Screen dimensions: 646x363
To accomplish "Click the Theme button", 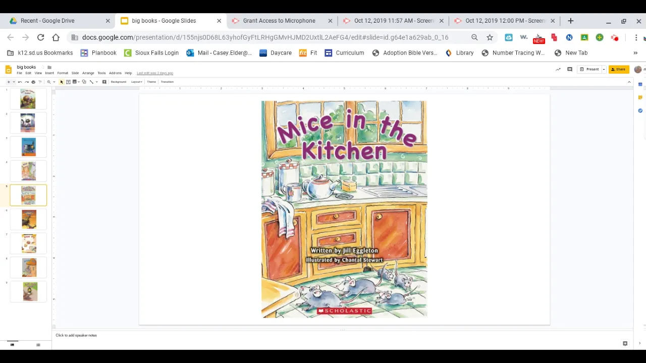I will point(151,82).
